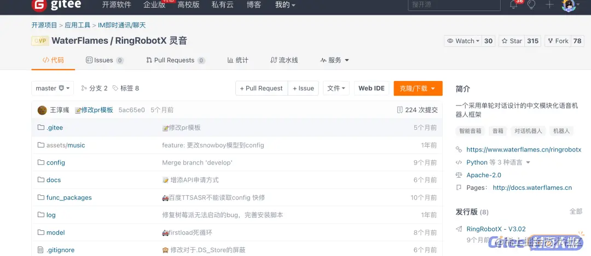The width and height of the screenshot is (591, 256).
Task: Open 私有云 in top navigation
Action: [x=223, y=4]
